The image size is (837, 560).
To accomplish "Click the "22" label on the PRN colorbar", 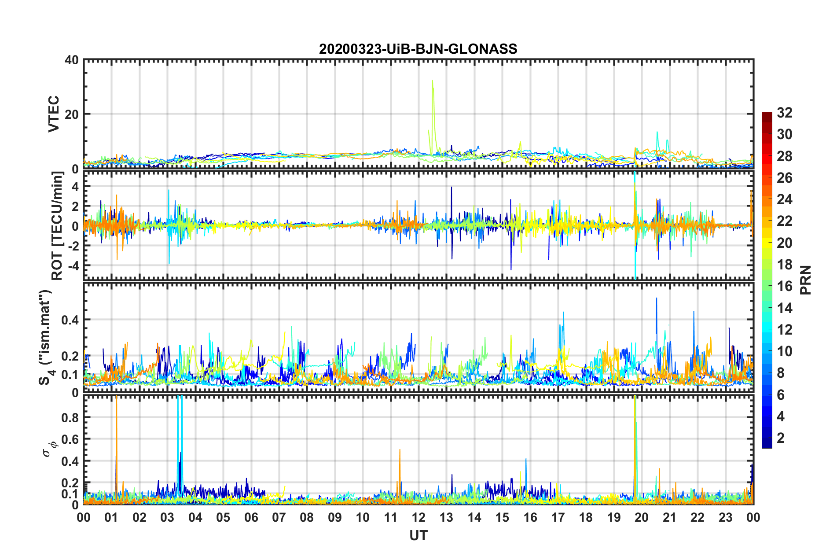I will [x=785, y=221].
